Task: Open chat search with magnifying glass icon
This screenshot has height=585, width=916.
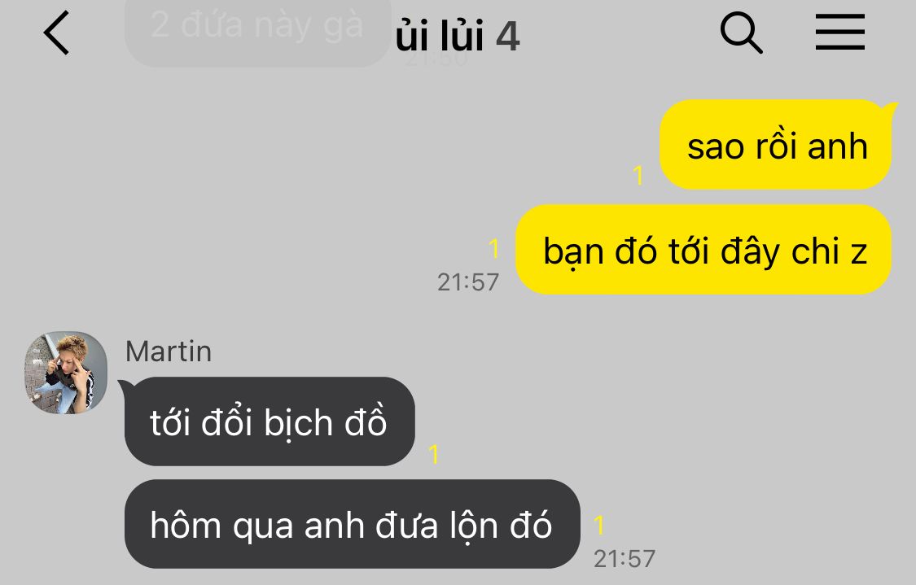Action: pyautogui.click(x=741, y=33)
